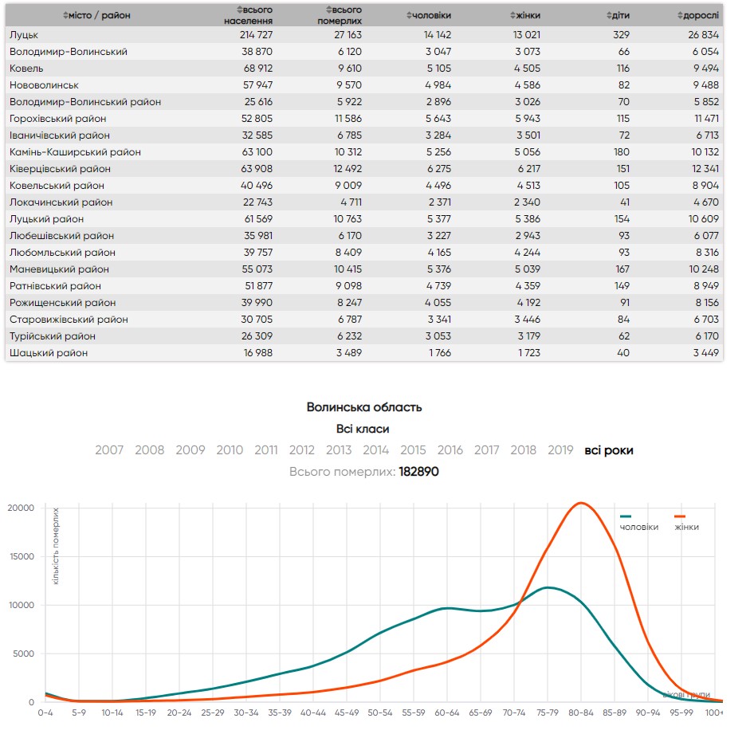This screenshot has width=754, height=734.
Task: Sort table by місто / район column
Action: [96, 15]
